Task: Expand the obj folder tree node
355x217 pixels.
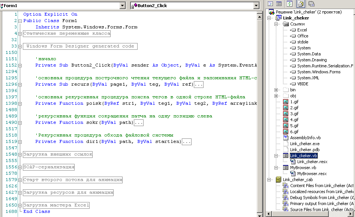Action: click(276, 96)
